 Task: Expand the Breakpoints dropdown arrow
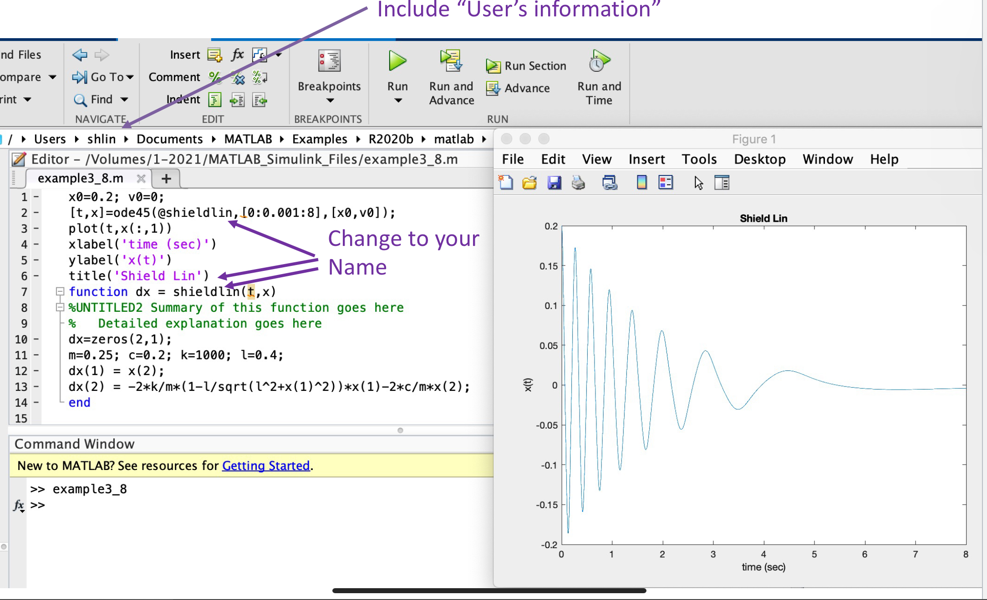pos(329,101)
